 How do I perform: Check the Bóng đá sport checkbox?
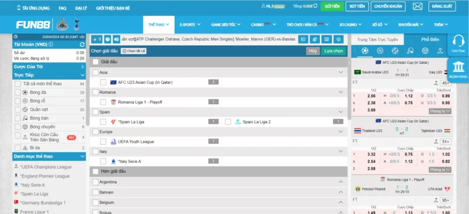18,93
